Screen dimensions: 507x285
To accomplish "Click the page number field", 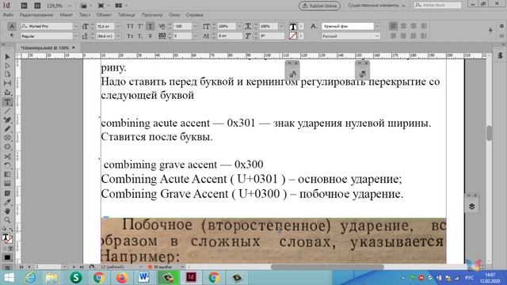I will pyautogui.click(x=48, y=267).
